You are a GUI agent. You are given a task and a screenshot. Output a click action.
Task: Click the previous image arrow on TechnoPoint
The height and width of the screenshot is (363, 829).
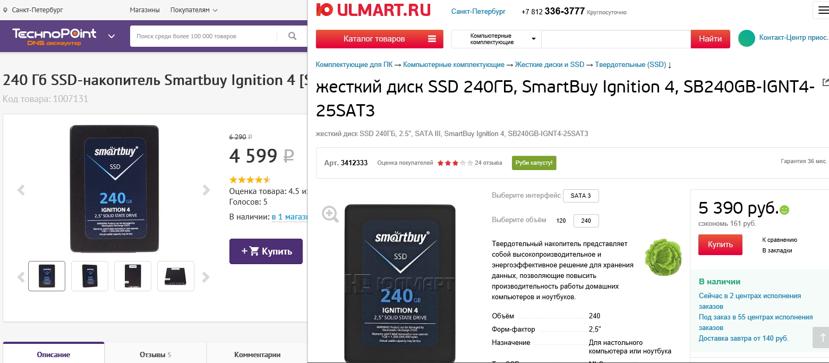coord(21,190)
